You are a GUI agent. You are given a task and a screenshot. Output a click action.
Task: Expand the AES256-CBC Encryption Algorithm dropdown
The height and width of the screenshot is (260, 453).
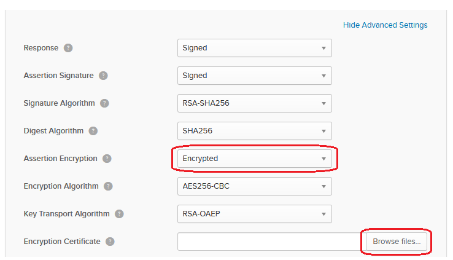click(x=255, y=186)
